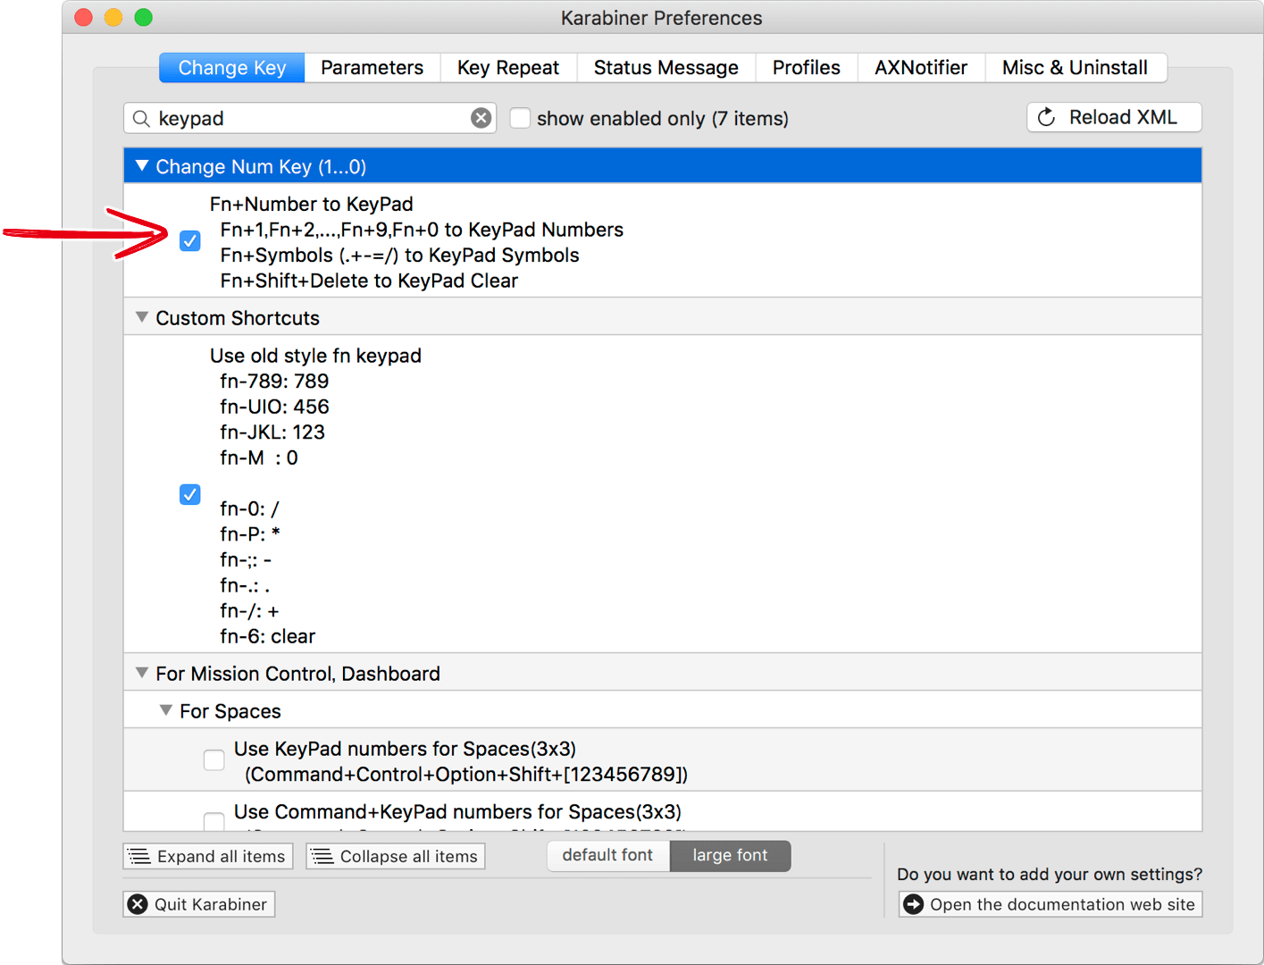1264x965 pixels.
Task: Collapse the Custom Shortcuts section
Action: [x=142, y=317]
